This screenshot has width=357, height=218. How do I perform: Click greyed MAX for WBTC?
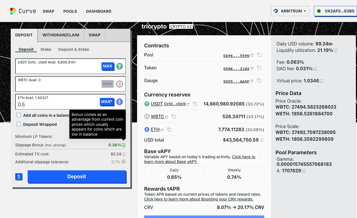(107, 84)
